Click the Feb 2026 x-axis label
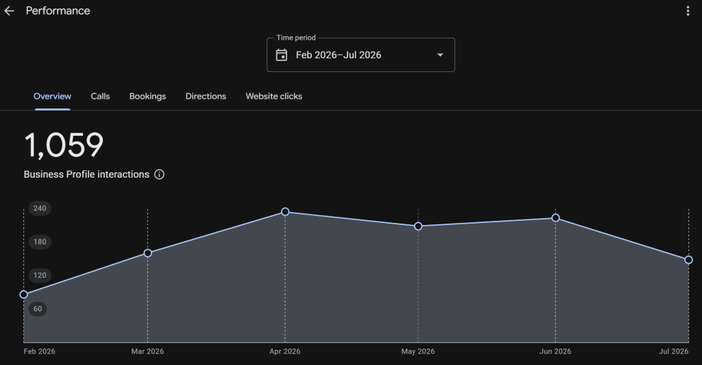The width and height of the screenshot is (702, 365). [39, 351]
